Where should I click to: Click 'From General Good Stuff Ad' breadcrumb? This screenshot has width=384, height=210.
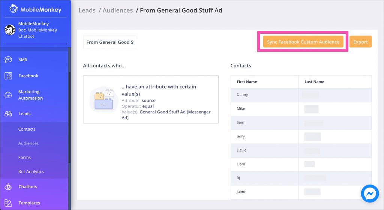[x=181, y=10]
